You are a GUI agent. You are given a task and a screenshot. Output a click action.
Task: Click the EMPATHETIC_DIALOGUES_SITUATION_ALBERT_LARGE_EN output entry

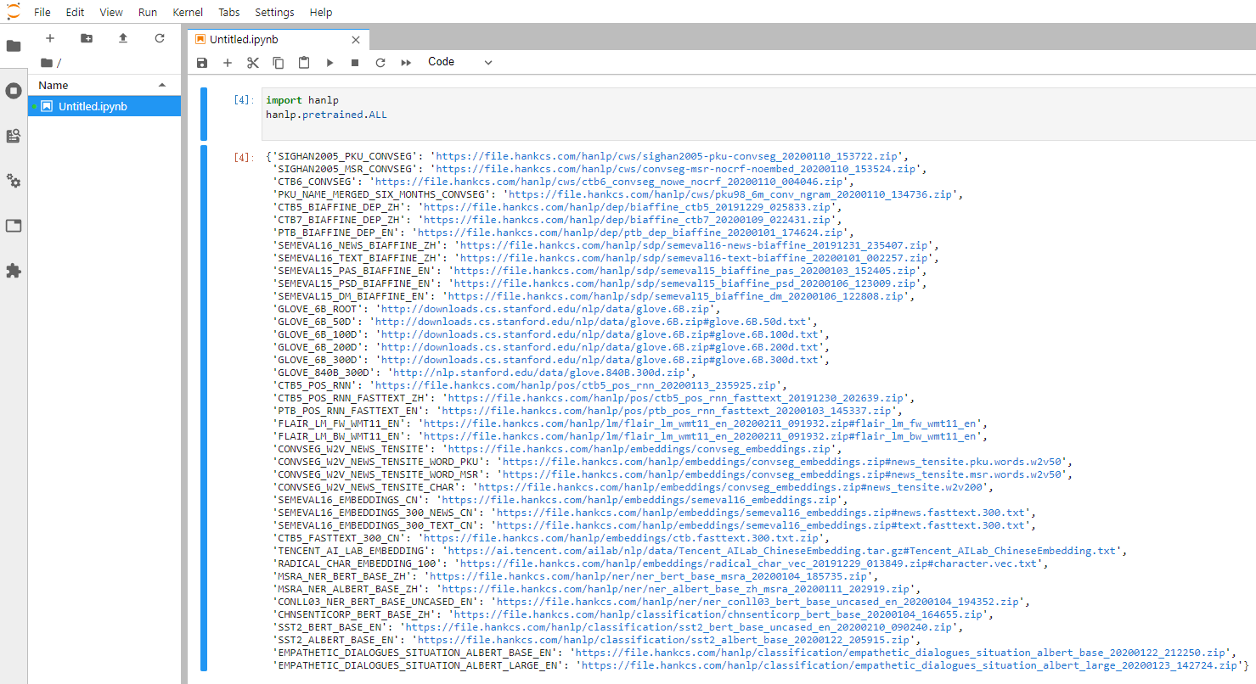coord(761,665)
